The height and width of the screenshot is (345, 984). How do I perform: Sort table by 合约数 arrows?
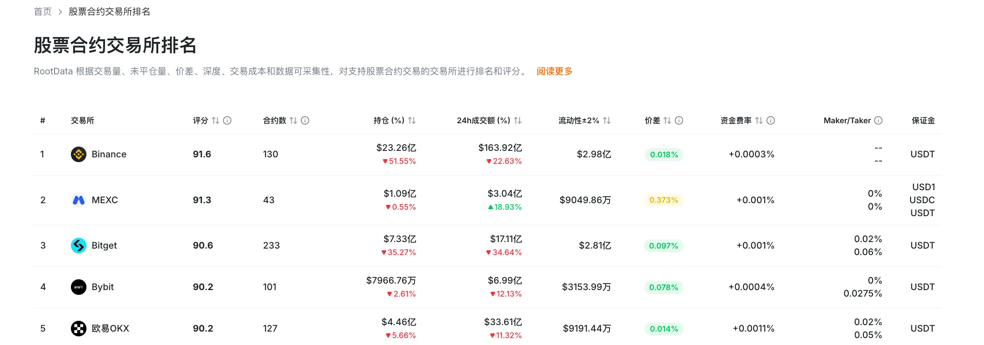click(x=293, y=121)
